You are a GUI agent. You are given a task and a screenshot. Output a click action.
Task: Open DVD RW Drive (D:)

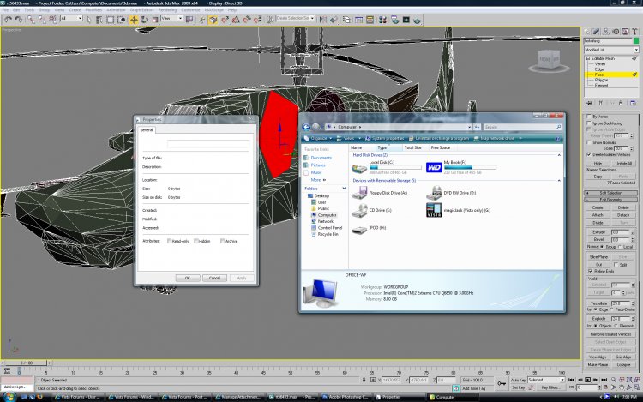pyautogui.click(x=435, y=194)
